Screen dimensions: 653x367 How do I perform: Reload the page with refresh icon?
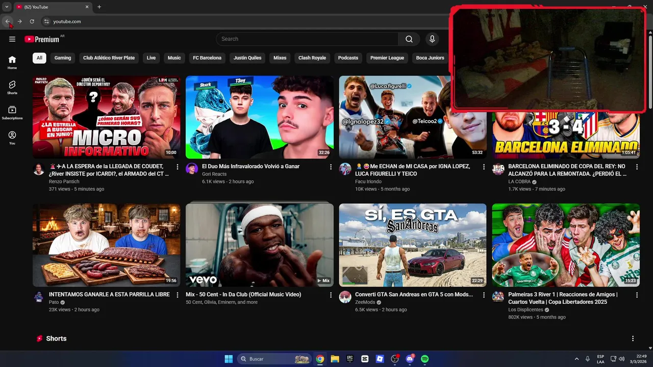coord(32,21)
